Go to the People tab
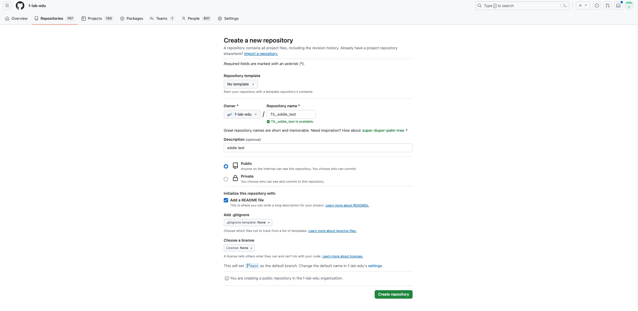638x311 pixels. pyautogui.click(x=196, y=18)
